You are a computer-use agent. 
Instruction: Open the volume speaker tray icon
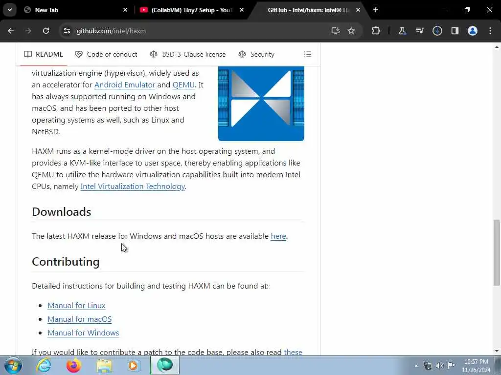pyautogui.click(x=440, y=366)
